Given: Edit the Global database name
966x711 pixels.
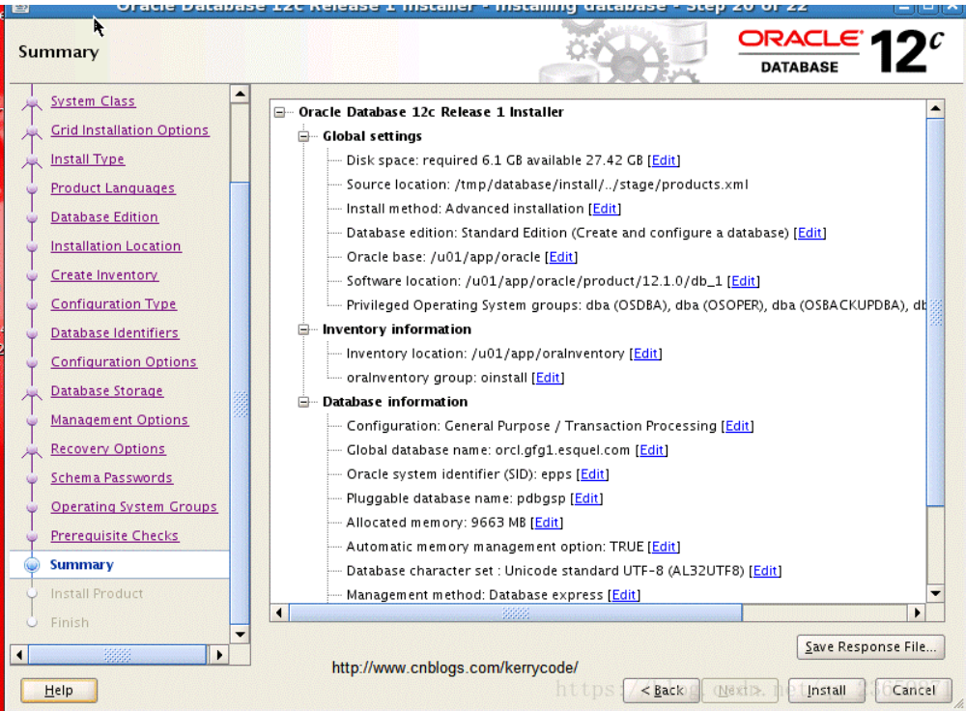Looking at the screenshot, I should [652, 450].
